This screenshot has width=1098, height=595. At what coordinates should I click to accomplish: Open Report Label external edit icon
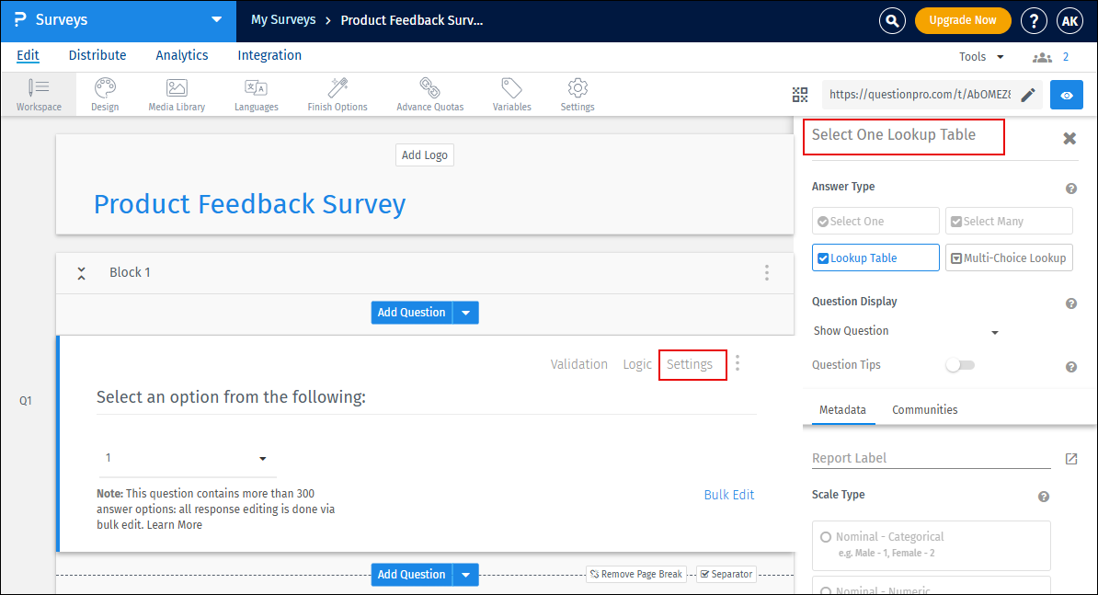pos(1071,459)
